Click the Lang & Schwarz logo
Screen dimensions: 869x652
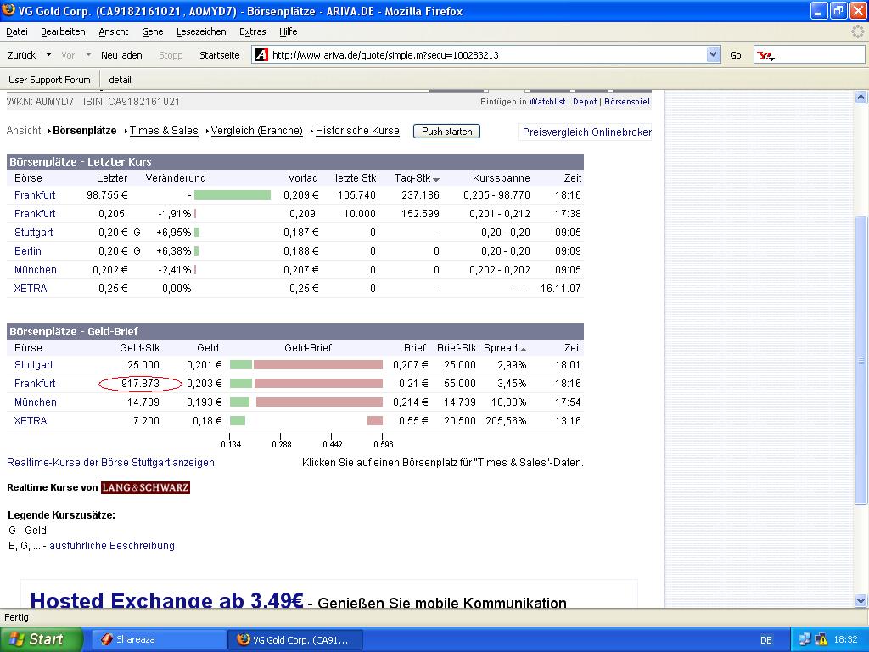145,487
